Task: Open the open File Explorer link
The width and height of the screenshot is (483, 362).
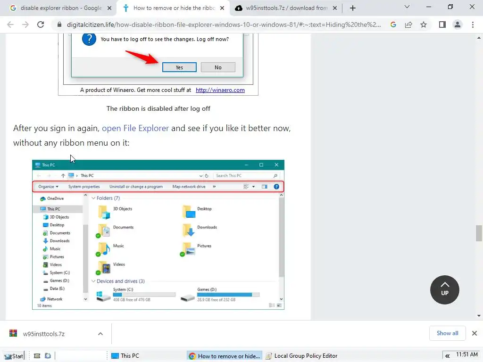Action: tap(135, 128)
